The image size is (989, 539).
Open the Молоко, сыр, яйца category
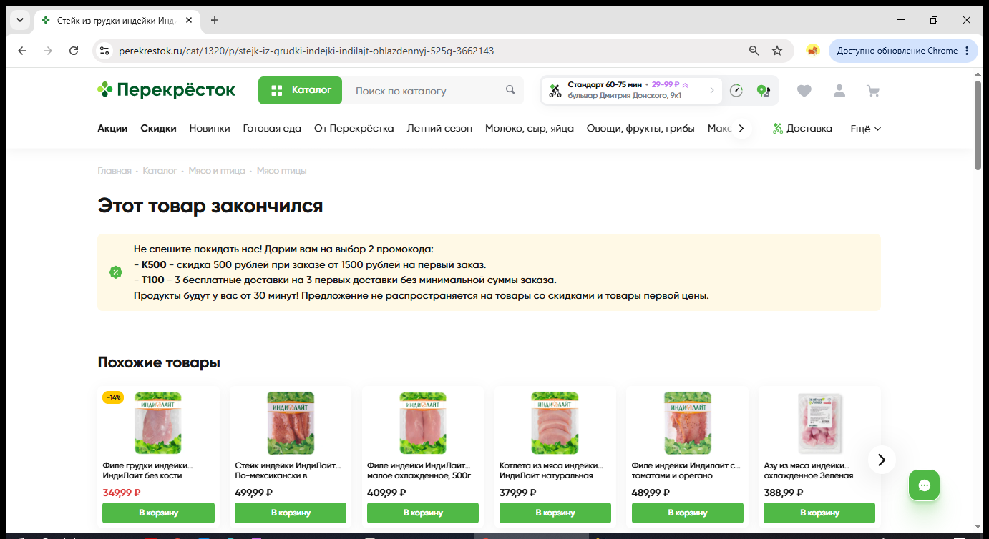(x=530, y=129)
